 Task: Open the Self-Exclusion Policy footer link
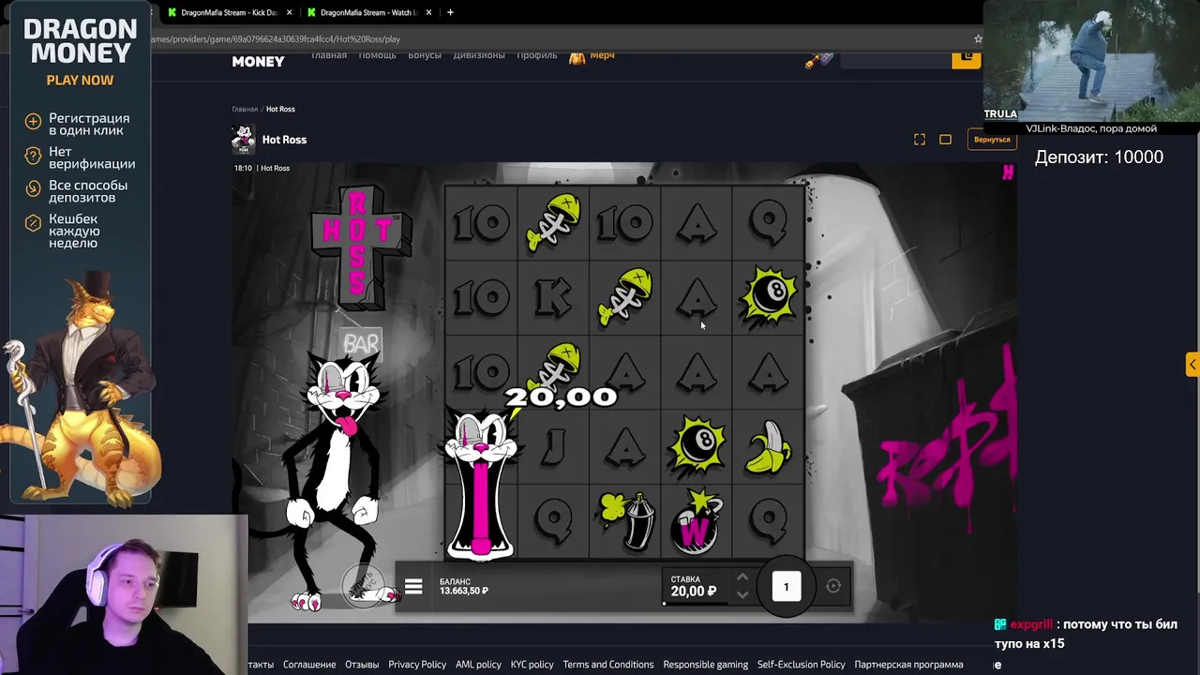(802, 665)
